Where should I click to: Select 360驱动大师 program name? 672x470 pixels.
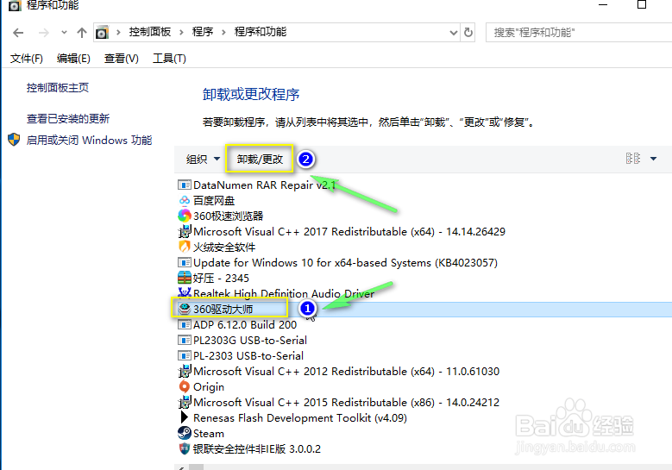223,309
